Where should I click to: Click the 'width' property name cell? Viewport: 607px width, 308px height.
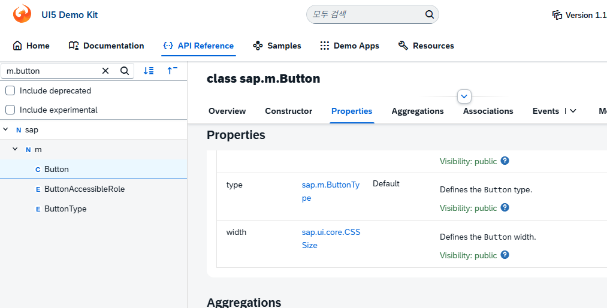tap(236, 232)
